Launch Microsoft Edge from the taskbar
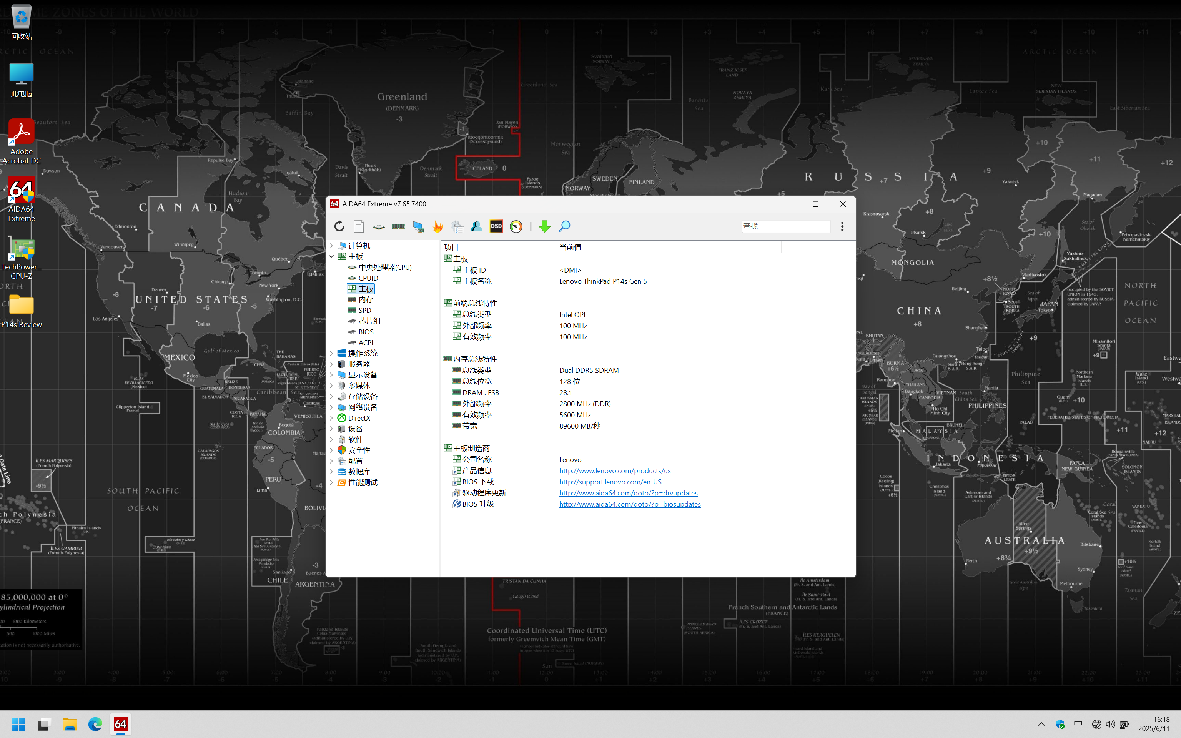 pos(95,724)
